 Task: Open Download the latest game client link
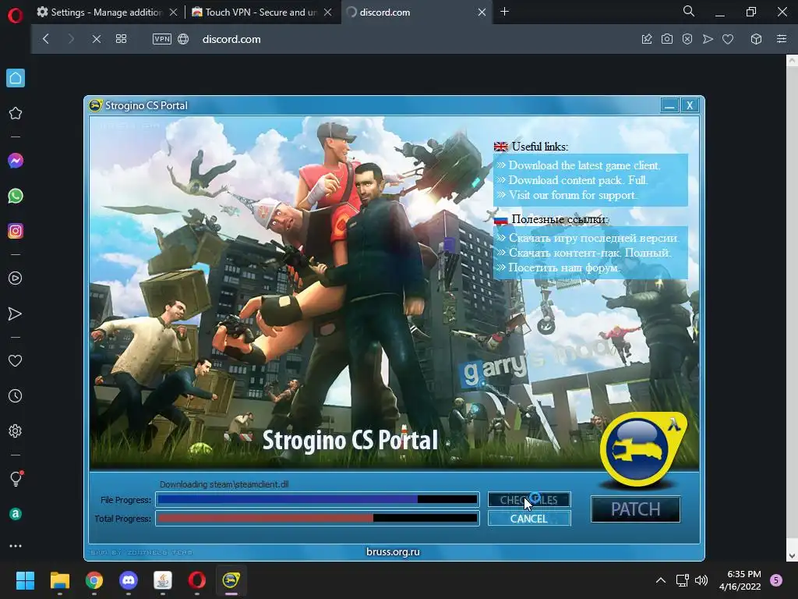(x=584, y=165)
